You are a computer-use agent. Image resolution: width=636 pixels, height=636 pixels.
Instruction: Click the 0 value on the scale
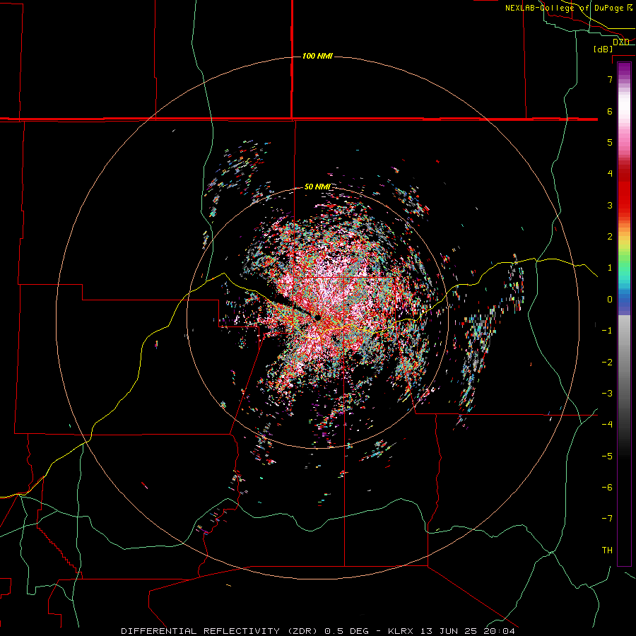coord(610,300)
